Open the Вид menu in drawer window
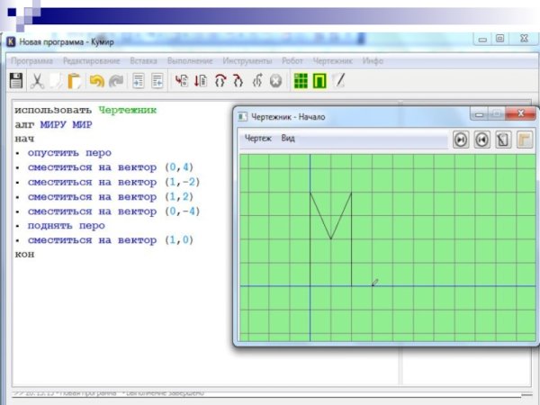 pos(288,139)
